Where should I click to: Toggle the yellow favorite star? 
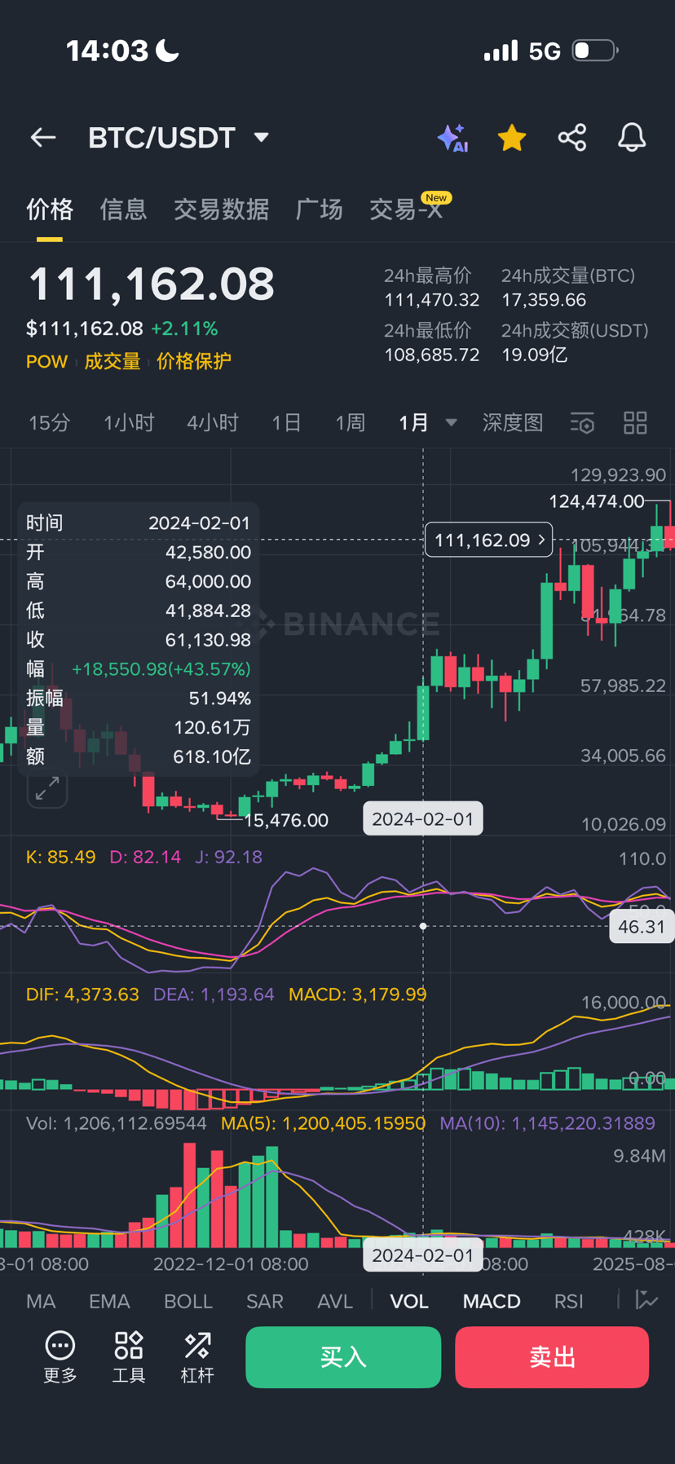[512, 138]
